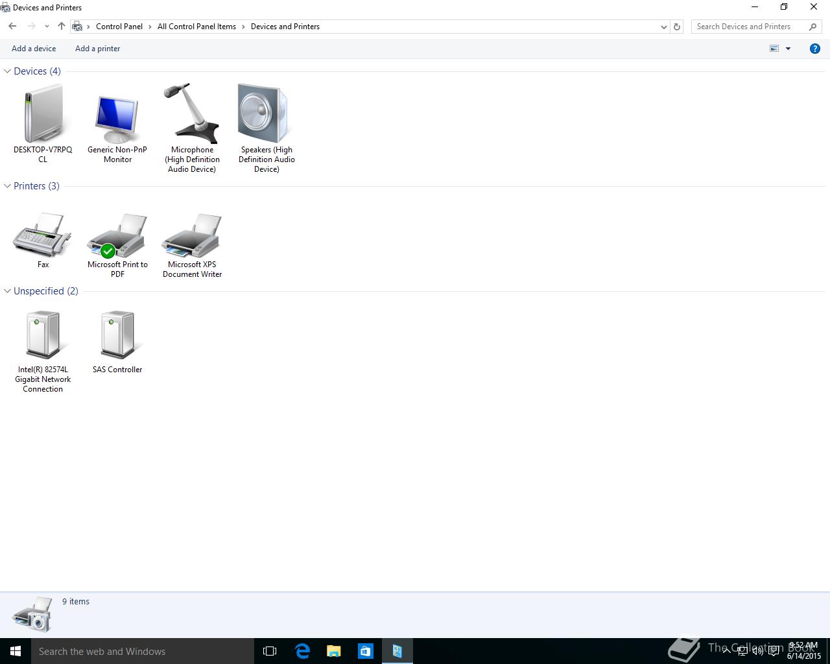Click Devices and Printers breadcrumb

point(285,27)
